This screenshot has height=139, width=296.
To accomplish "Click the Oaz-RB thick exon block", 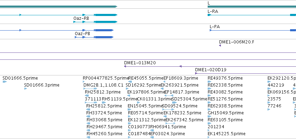I will click(106, 22).
